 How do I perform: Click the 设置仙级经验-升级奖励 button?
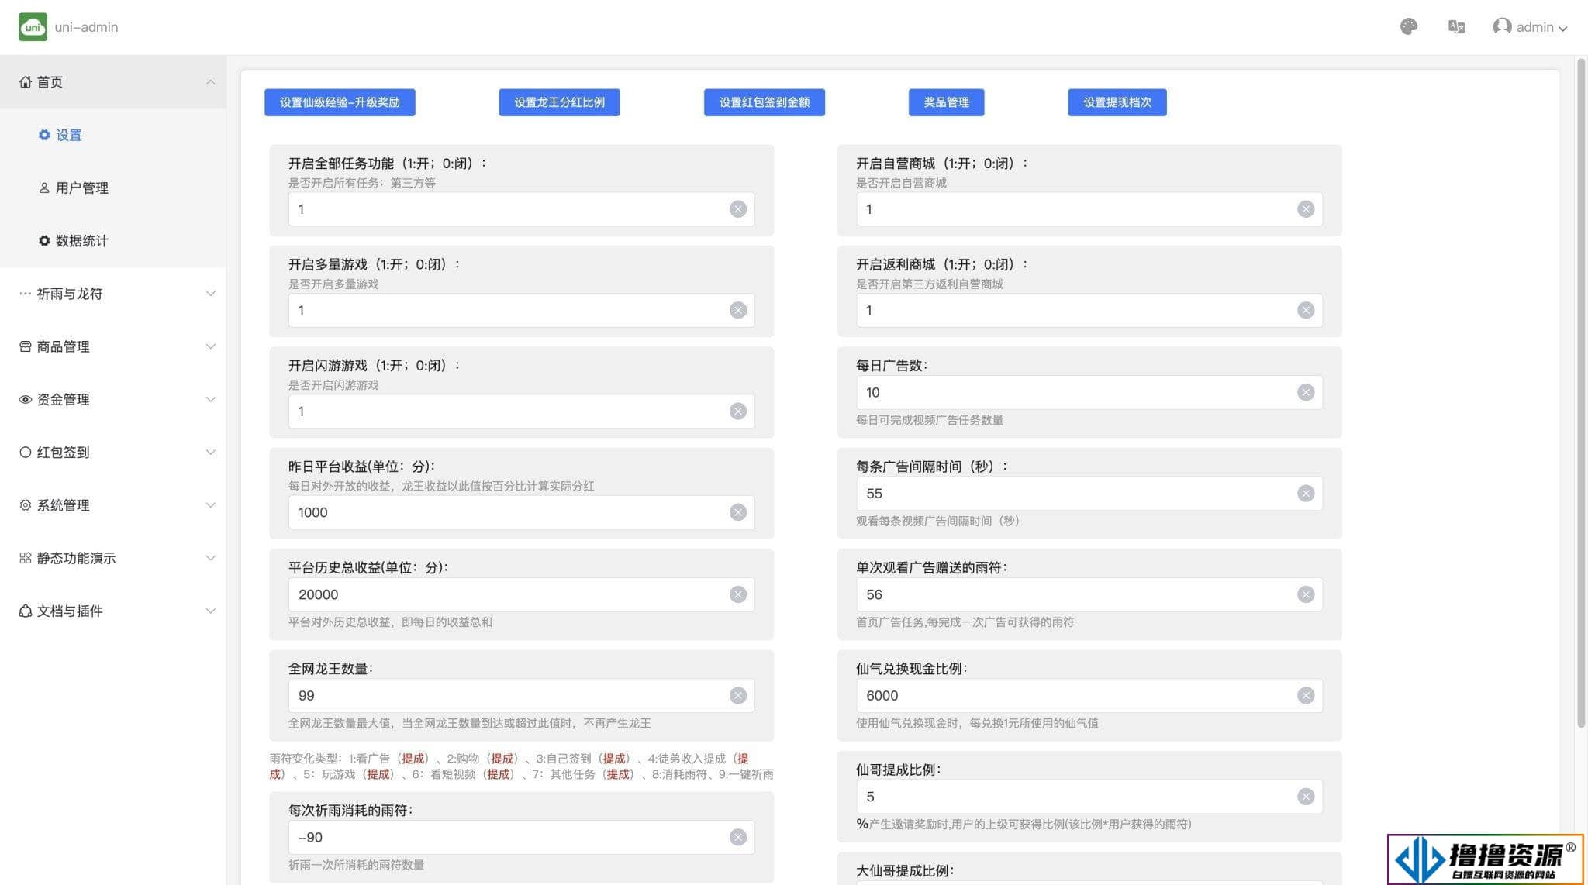[x=340, y=102]
